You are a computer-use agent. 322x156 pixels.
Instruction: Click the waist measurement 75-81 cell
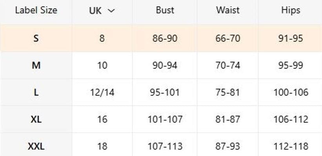pos(227,93)
